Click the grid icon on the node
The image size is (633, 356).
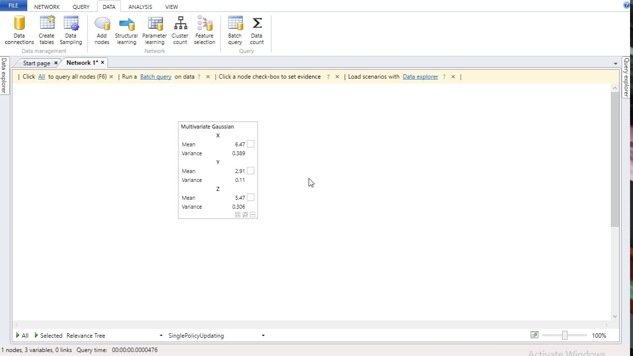pos(238,215)
